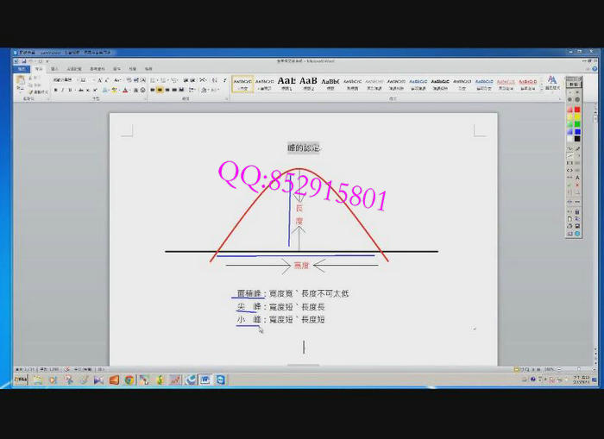This screenshot has width=604, height=439.
Task: Click the Word icon in the taskbar
Action: coord(205,379)
